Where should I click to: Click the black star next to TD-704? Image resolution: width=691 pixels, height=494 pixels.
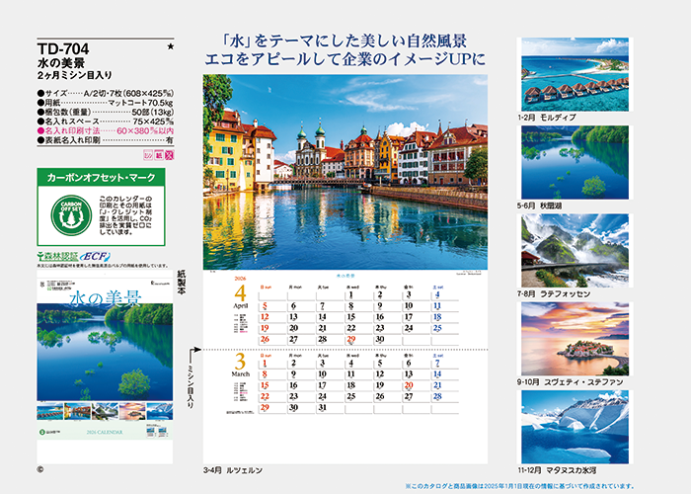(x=170, y=46)
